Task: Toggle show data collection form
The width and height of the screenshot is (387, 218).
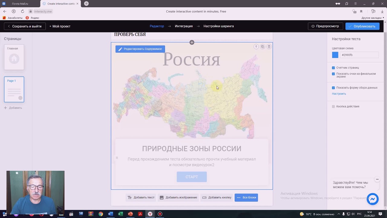Action: click(x=333, y=88)
